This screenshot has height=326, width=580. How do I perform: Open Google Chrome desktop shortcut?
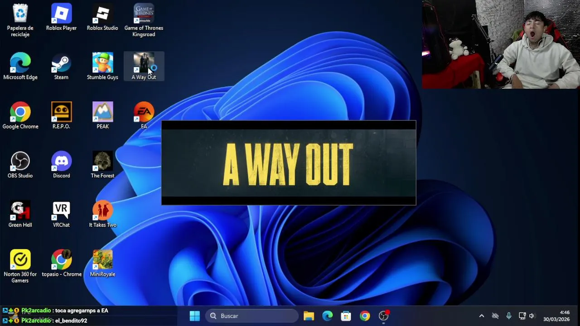coord(20,116)
